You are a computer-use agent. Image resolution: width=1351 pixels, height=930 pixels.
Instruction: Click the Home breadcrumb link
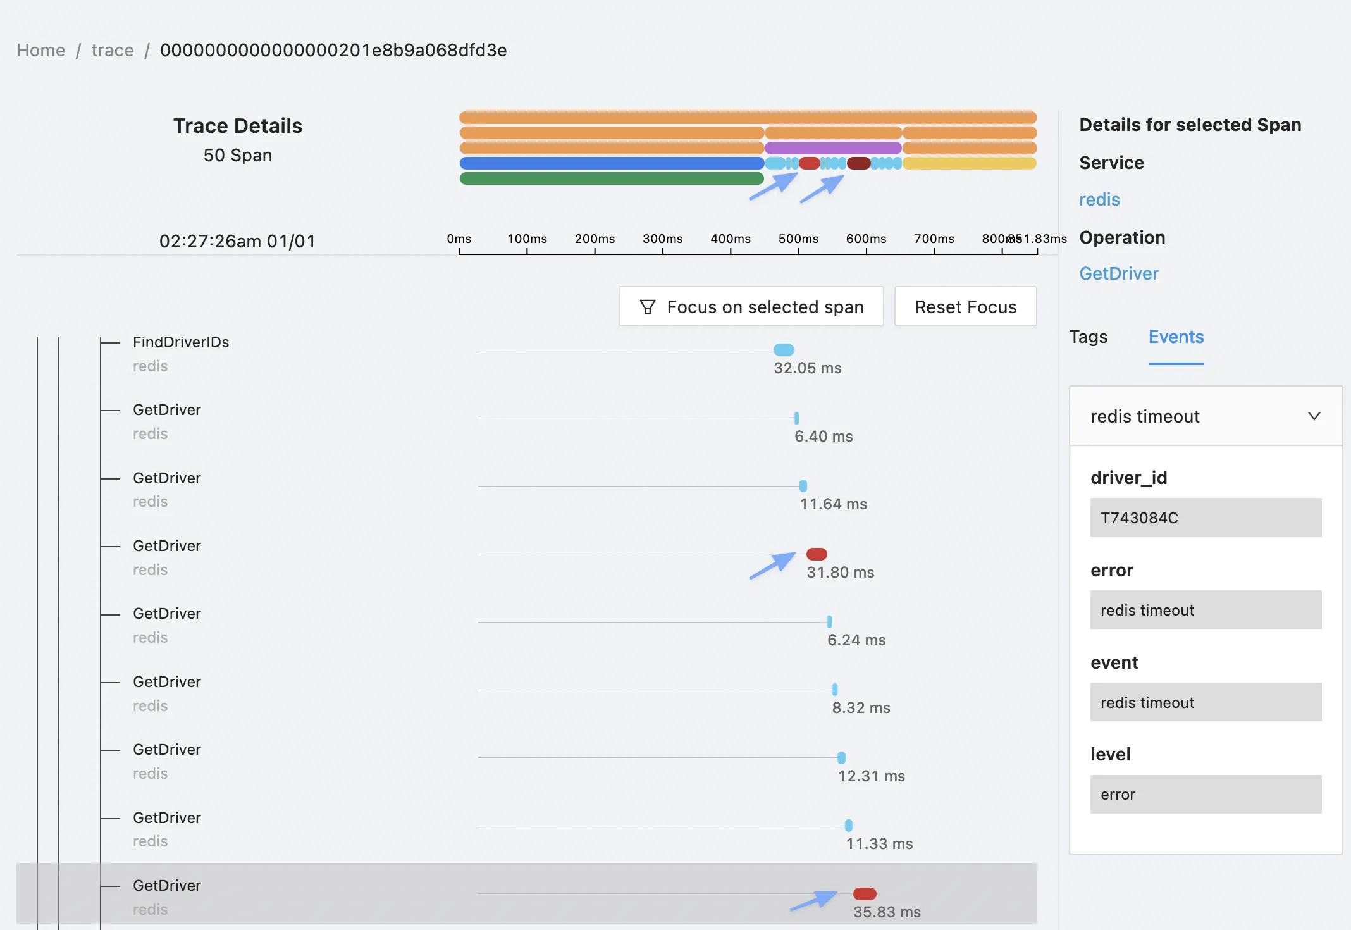[x=41, y=50]
